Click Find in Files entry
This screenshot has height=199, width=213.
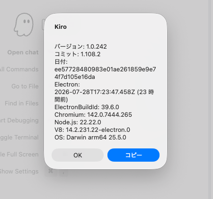(22, 104)
